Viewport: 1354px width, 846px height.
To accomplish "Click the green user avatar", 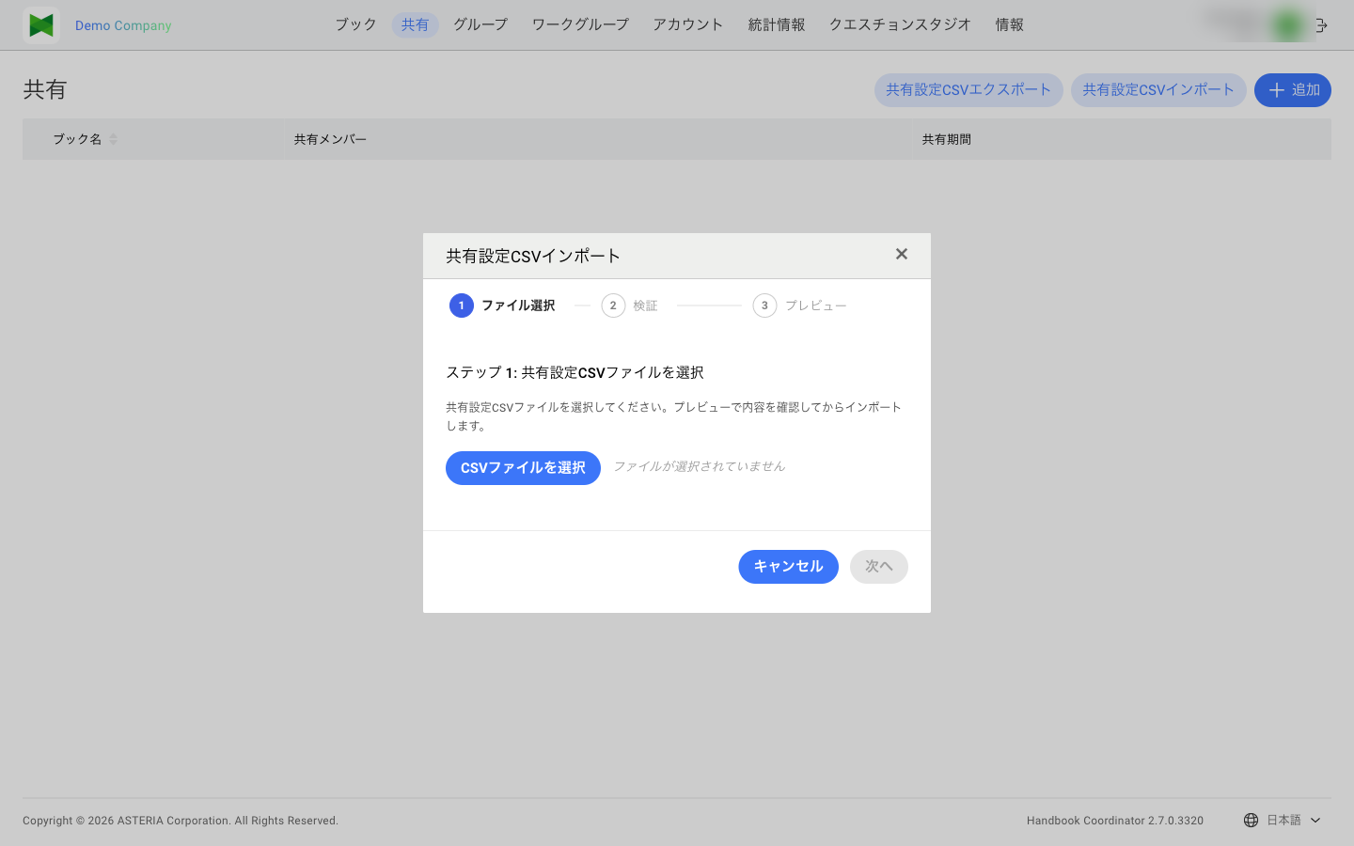I will 1288,25.
